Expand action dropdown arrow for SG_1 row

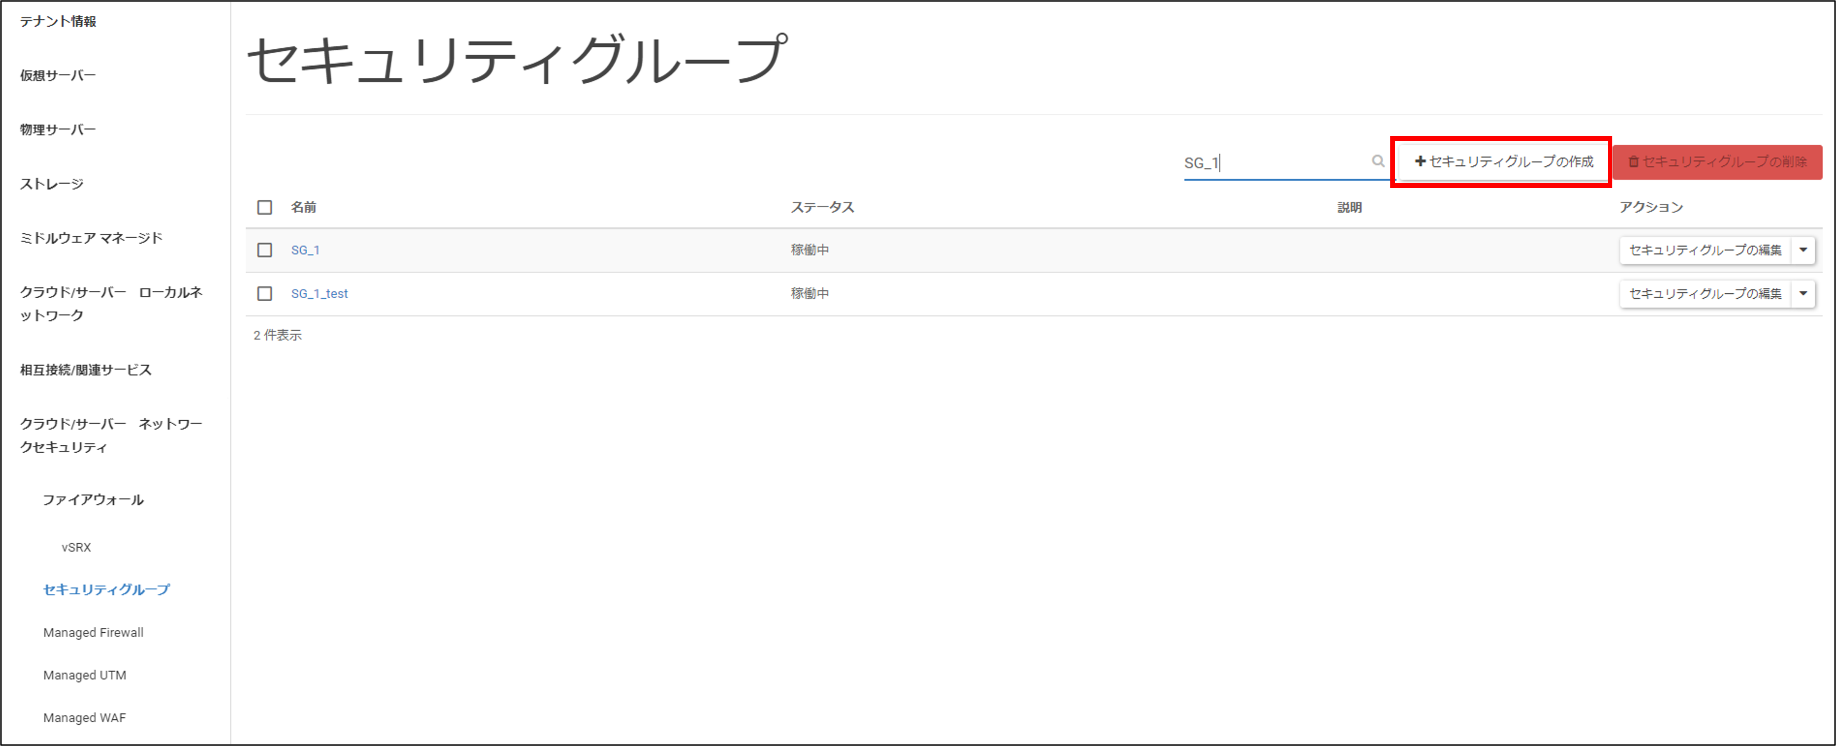click(1803, 250)
